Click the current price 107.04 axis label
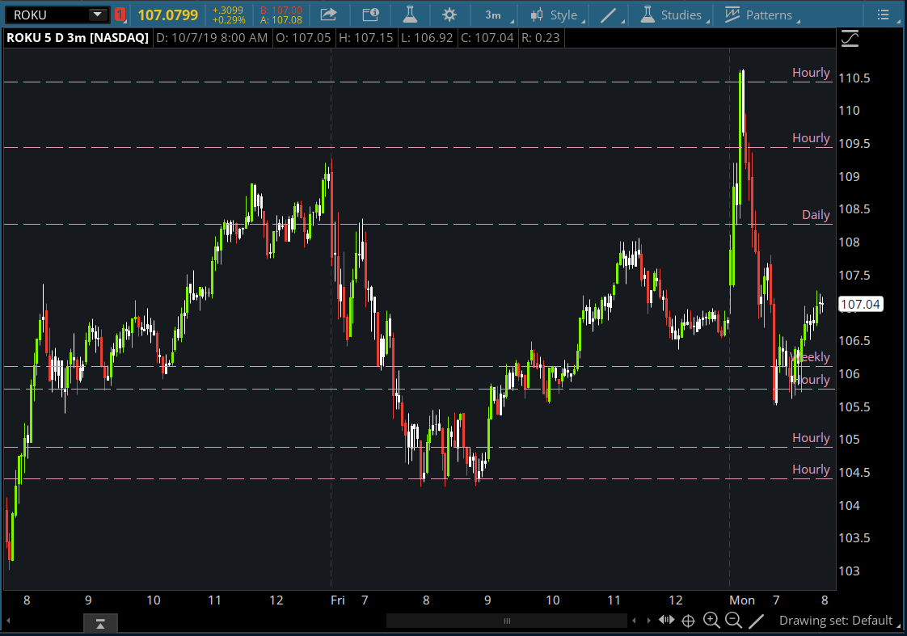The width and height of the screenshot is (907, 636). click(x=860, y=304)
